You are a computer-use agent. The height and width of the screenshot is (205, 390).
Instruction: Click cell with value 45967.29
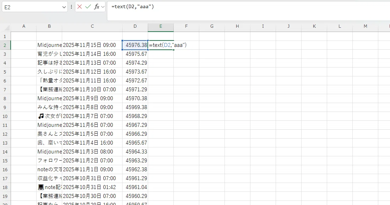tap(135, 125)
